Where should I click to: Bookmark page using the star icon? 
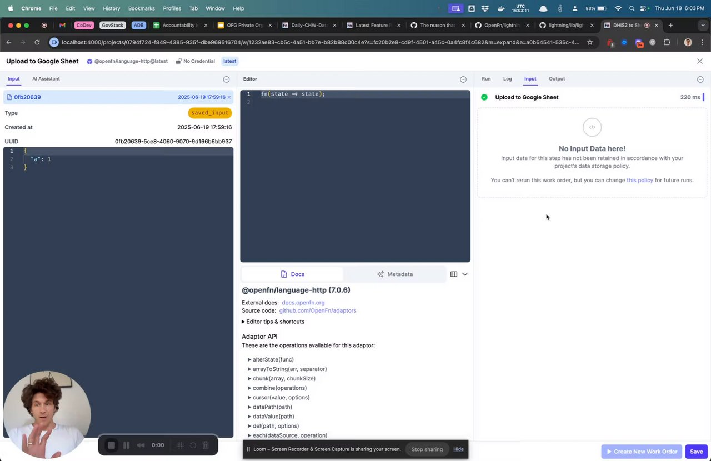(590, 42)
